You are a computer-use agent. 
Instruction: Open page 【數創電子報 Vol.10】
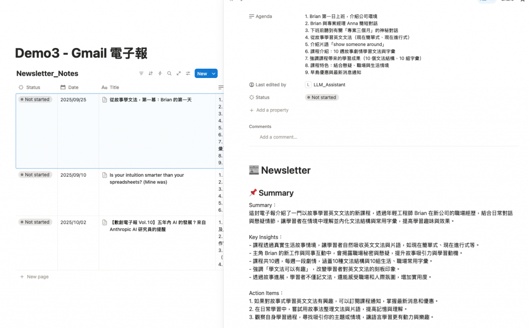pyautogui.click(x=158, y=226)
